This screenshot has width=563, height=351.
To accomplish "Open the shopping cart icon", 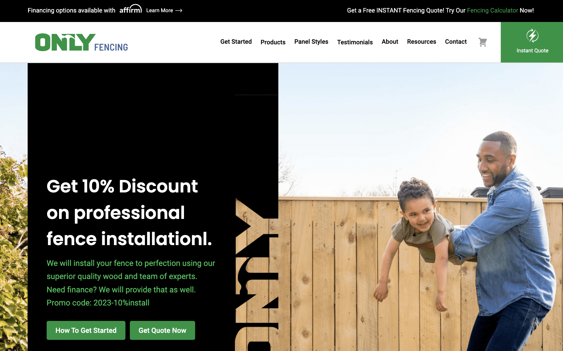I will (483, 42).
